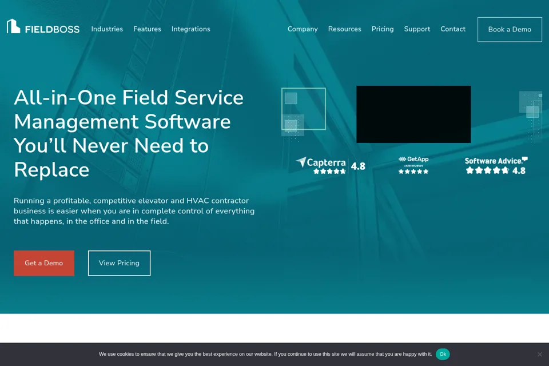Click the red Get a Demo button

[x=44, y=263]
